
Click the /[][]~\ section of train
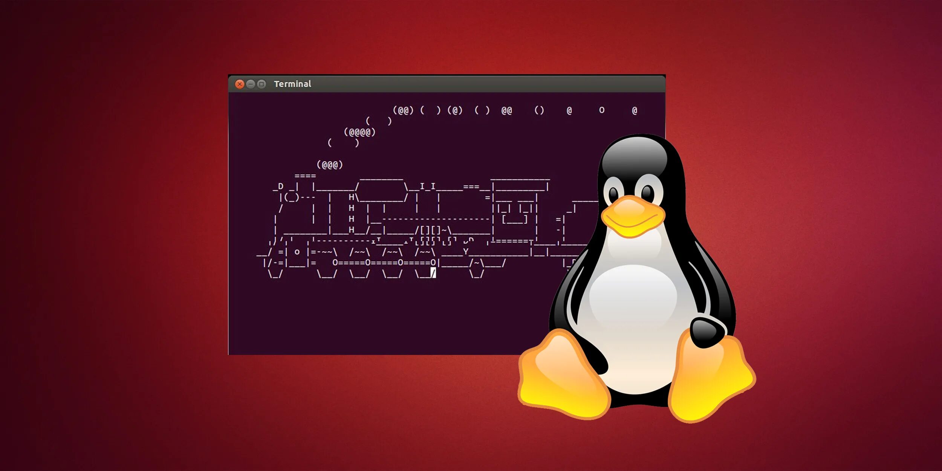(433, 230)
